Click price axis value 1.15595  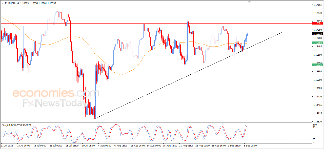tap(317, 72)
